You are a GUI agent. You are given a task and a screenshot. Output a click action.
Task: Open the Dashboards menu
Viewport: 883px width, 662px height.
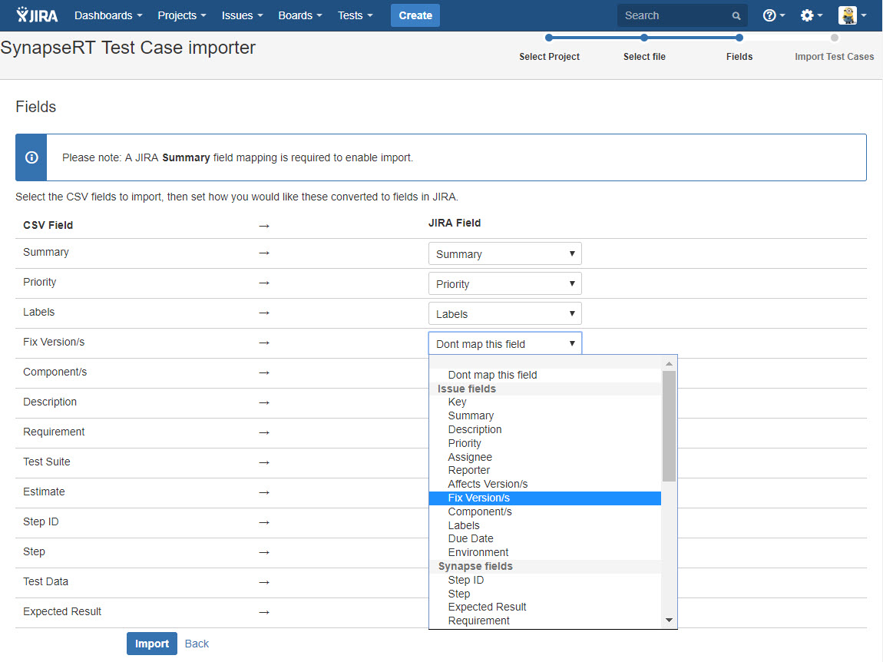[108, 15]
